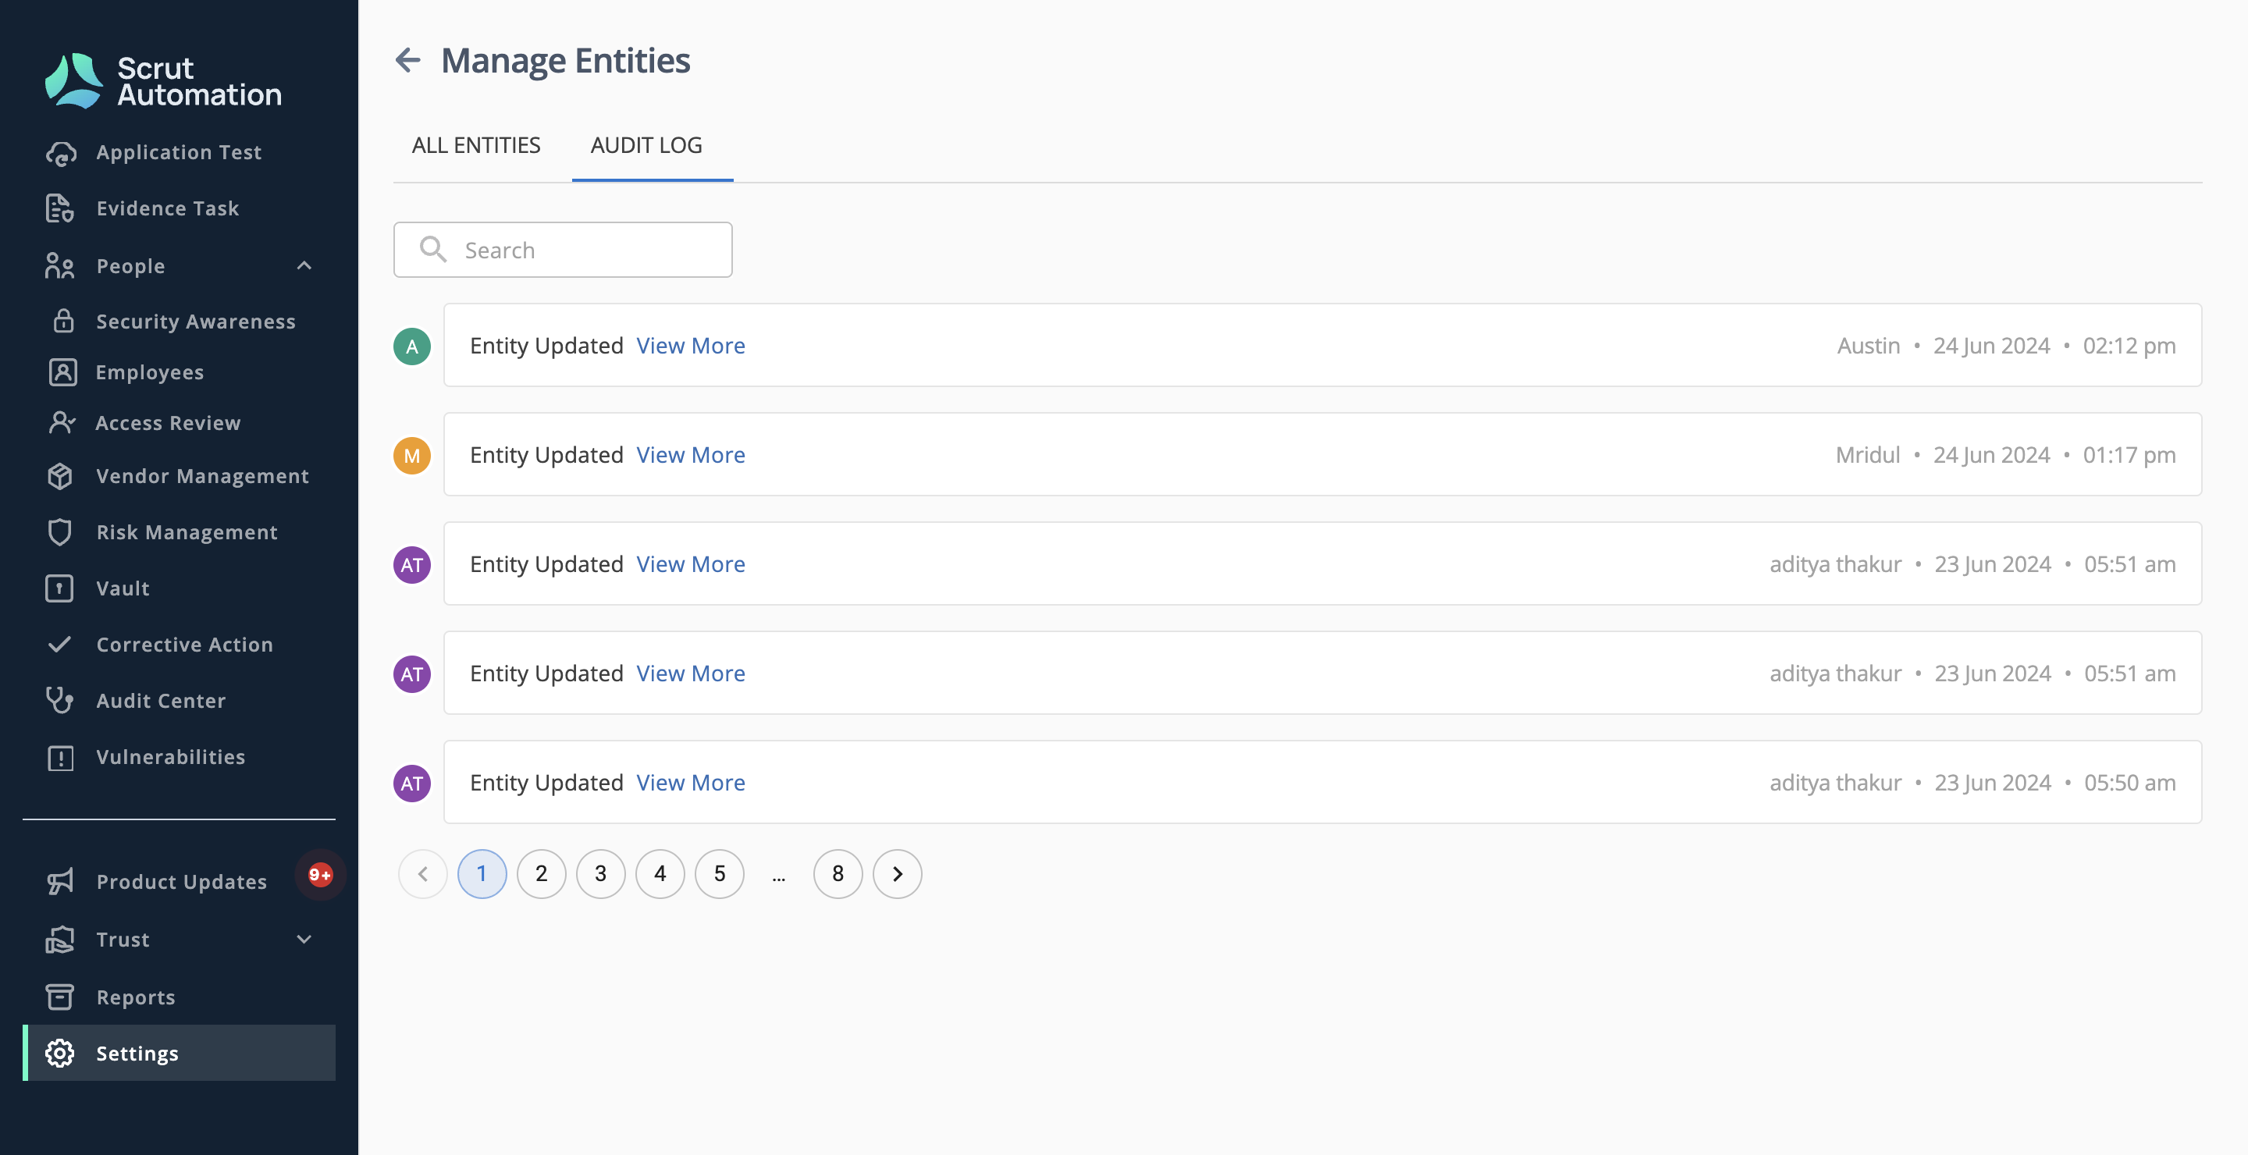Switch to the ALL ENTITIES tab

475,145
